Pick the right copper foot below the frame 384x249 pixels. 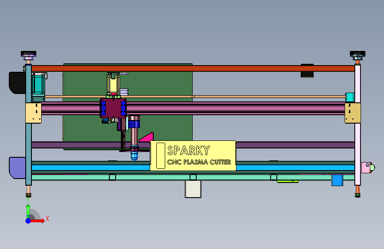click(357, 191)
